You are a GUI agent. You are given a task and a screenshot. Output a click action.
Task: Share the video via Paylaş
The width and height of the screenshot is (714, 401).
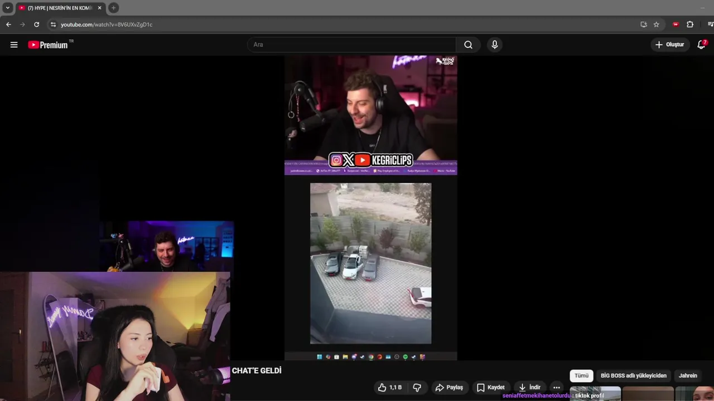pyautogui.click(x=449, y=387)
